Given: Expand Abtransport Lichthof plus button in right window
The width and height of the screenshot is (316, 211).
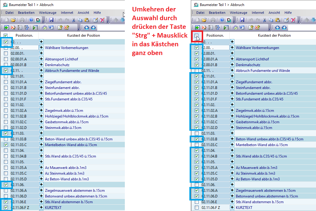Looking at the screenshot, I should (x=232, y=59).
